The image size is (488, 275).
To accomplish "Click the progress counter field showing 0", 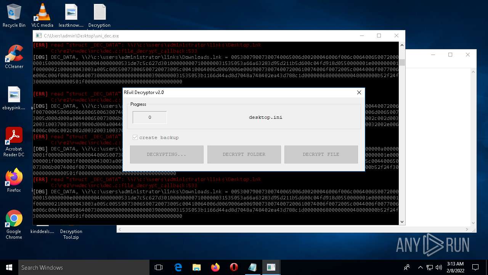I will click(x=150, y=117).
